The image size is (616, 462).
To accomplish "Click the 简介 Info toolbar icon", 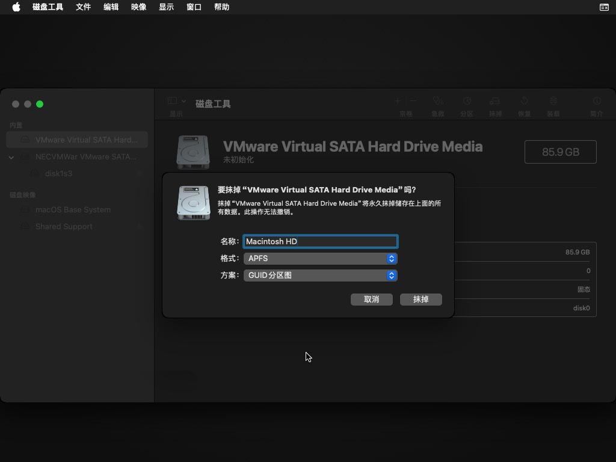I will coord(597,102).
